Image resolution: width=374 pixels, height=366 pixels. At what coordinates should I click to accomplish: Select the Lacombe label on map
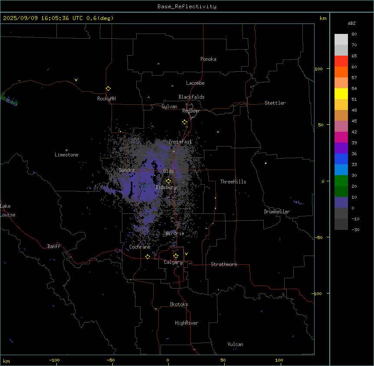click(195, 83)
